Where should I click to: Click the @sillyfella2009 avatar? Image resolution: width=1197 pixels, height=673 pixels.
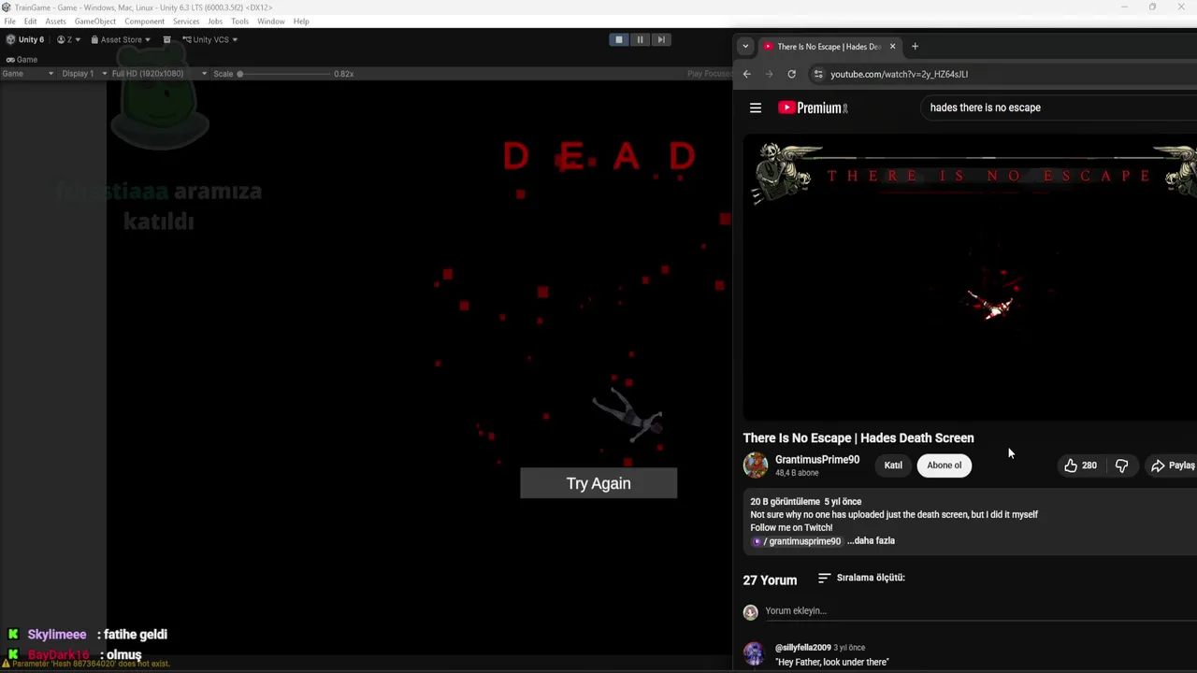coord(754,653)
